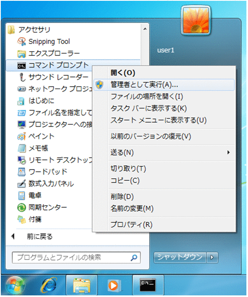Image resolution: width=248 pixels, height=297 pixels.
Task: Click the Snipping Tool label
Action: pyautogui.click(x=49, y=42)
